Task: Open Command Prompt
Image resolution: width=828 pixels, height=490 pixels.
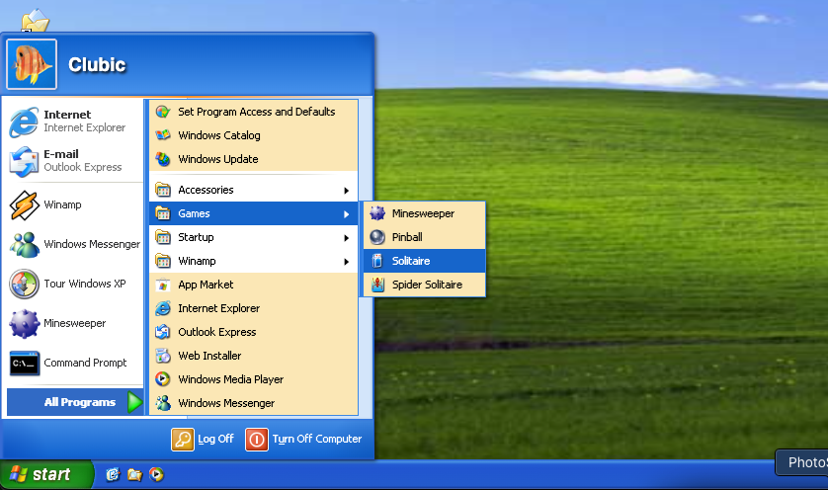Action: click(73, 364)
